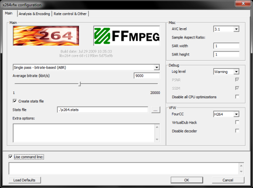Image resolution: width=253 pixels, height=188 pixels.
Task: Click the Load Defaults button
Action: click(24, 180)
